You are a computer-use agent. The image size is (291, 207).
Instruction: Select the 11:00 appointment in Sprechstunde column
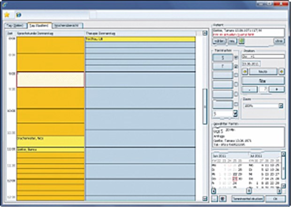[x=51, y=149]
